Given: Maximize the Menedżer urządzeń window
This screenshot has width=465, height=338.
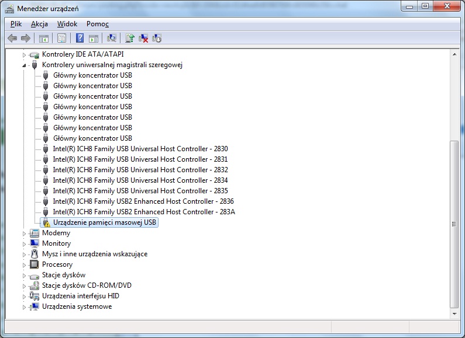Looking at the screenshot, I should [425, 6].
